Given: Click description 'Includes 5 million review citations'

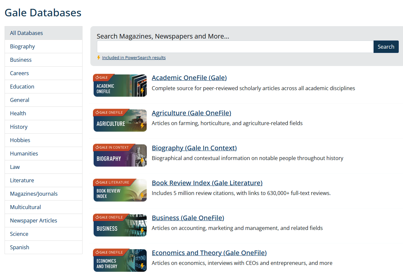Looking at the screenshot, I should [x=241, y=193].
